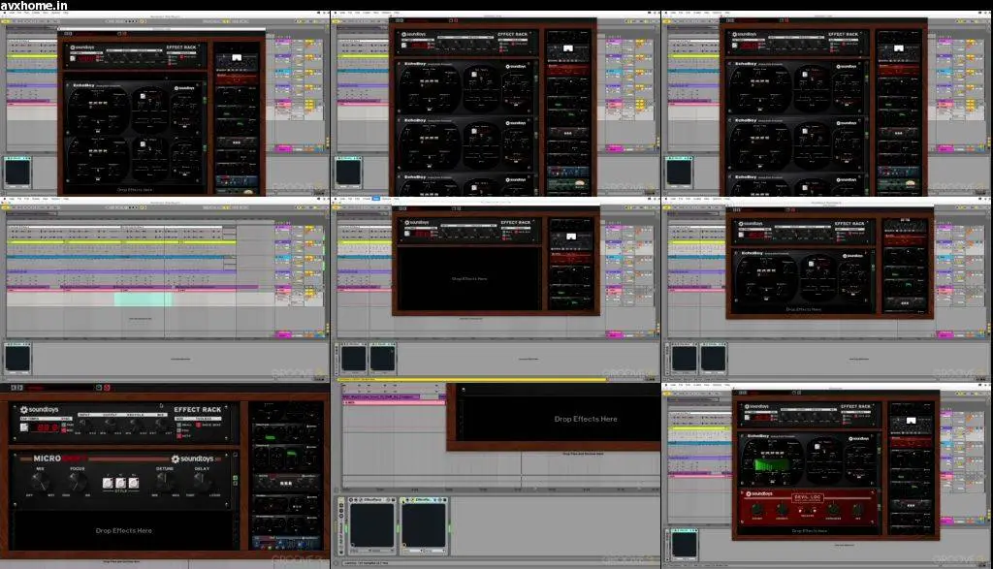Open the Create menu in Devil-Loc frame
This screenshot has width=993, height=569.
coord(697,385)
